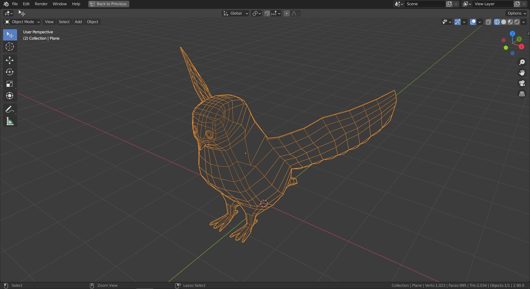
Task: Switch to solid viewport shading
Action: (504, 22)
